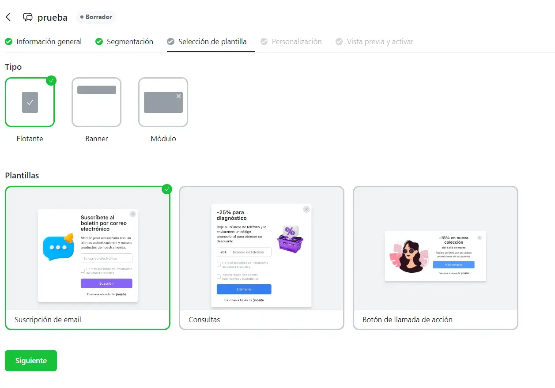
Task: Click the green check icon of Información general
Action: (x=8, y=41)
